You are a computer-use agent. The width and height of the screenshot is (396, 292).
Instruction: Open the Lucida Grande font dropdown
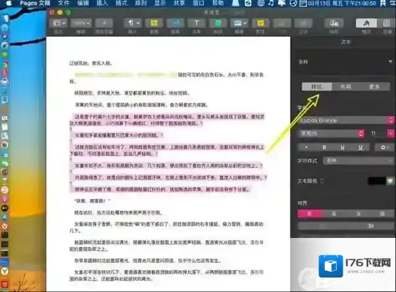pos(346,121)
